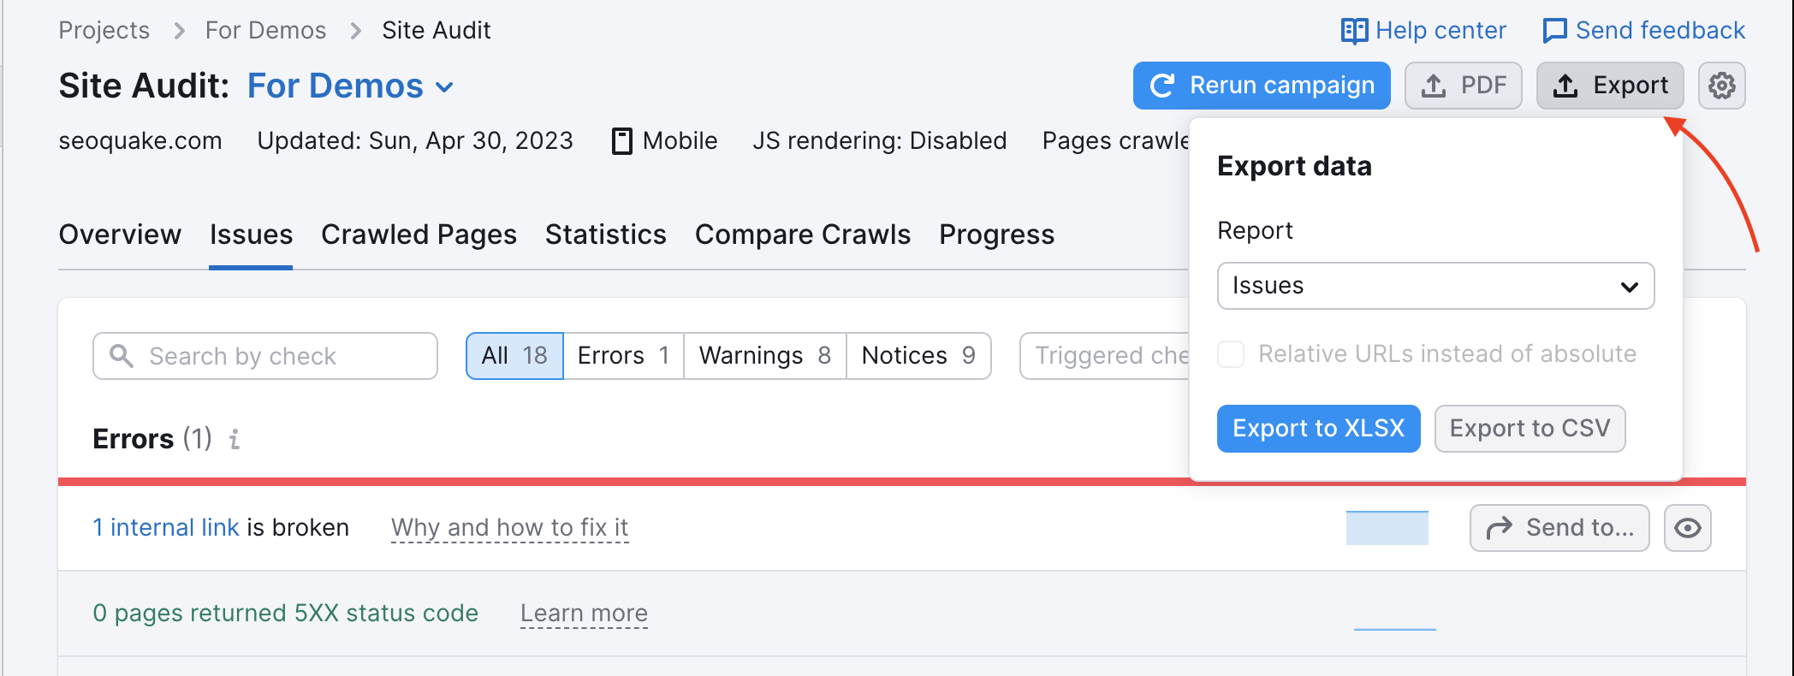The width and height of the screenshot is (1794, 676).
Task: Switch to the Crawled Pages tab
Action: click(419, 234)
